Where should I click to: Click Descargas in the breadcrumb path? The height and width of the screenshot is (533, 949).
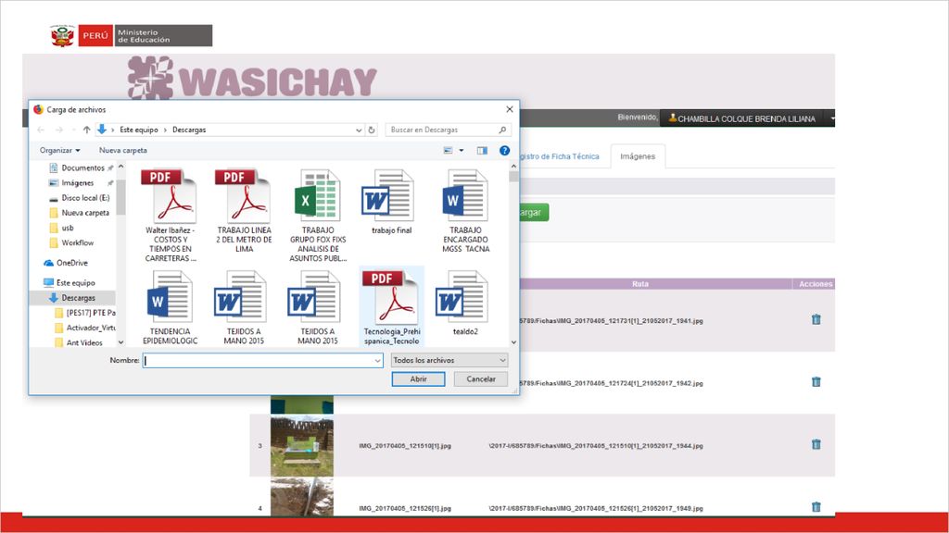(x=189, y=130)
